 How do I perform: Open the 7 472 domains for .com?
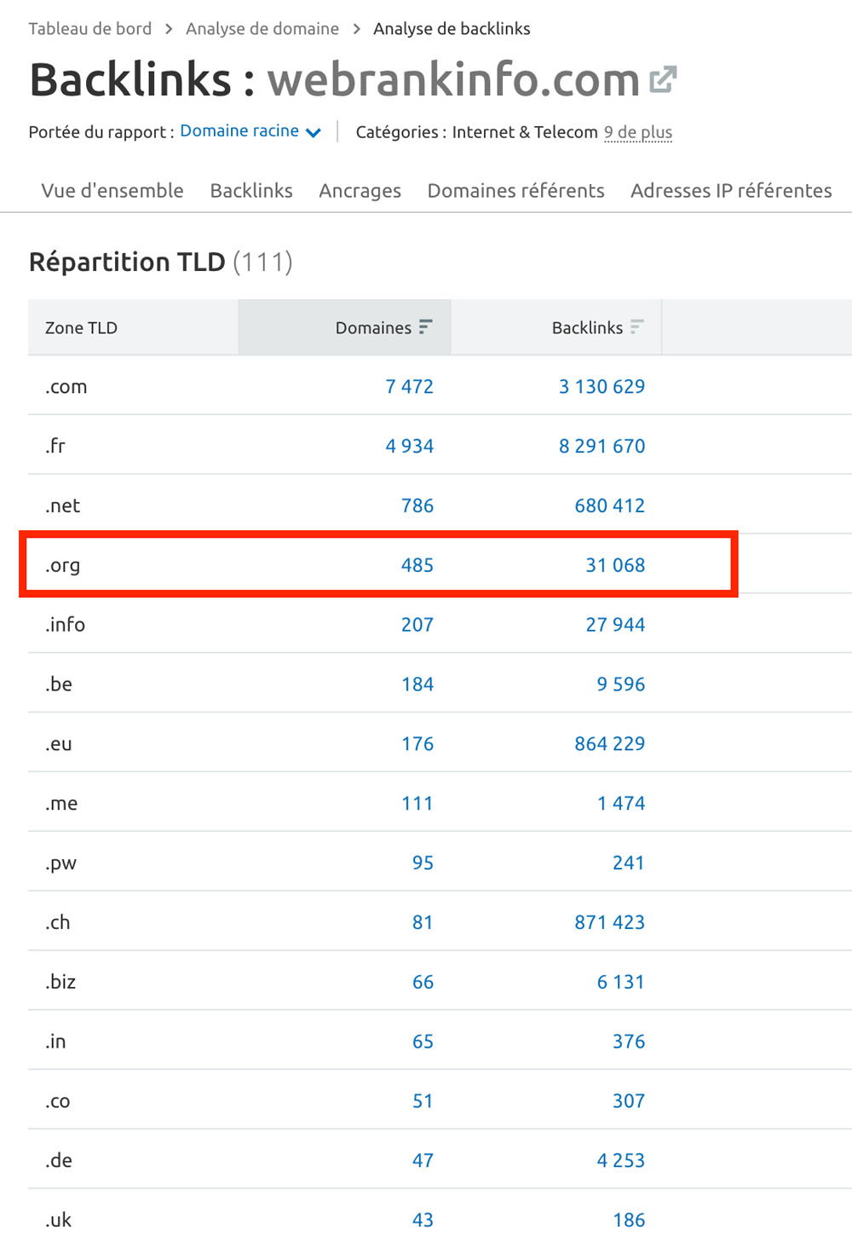(409, 386)
